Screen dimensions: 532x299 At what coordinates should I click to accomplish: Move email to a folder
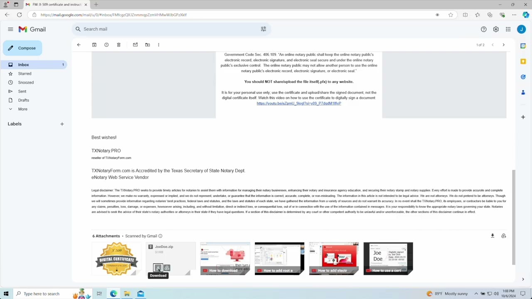(148, 45)
